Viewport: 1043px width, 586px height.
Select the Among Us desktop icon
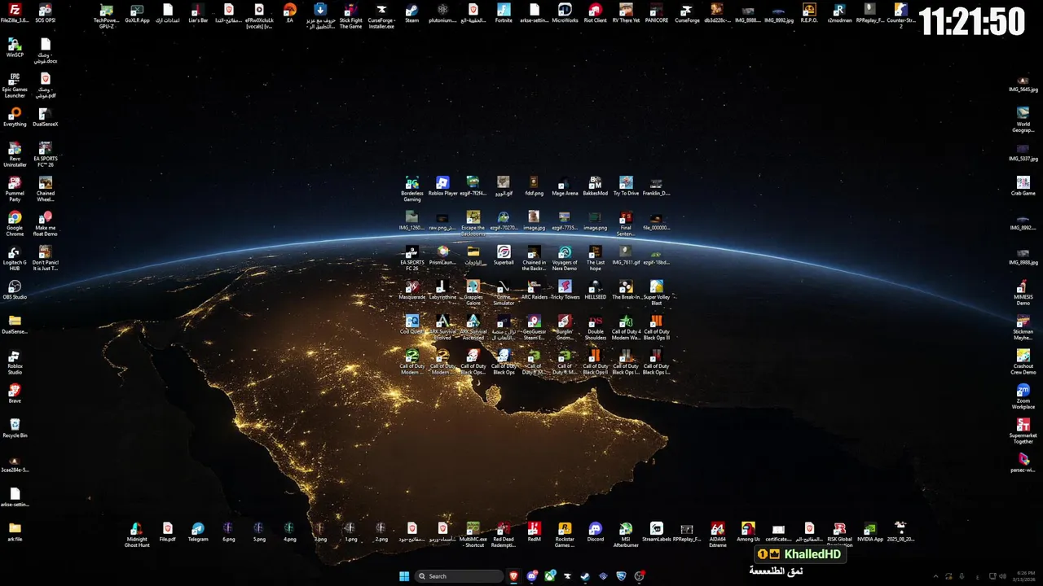[748, 532]
